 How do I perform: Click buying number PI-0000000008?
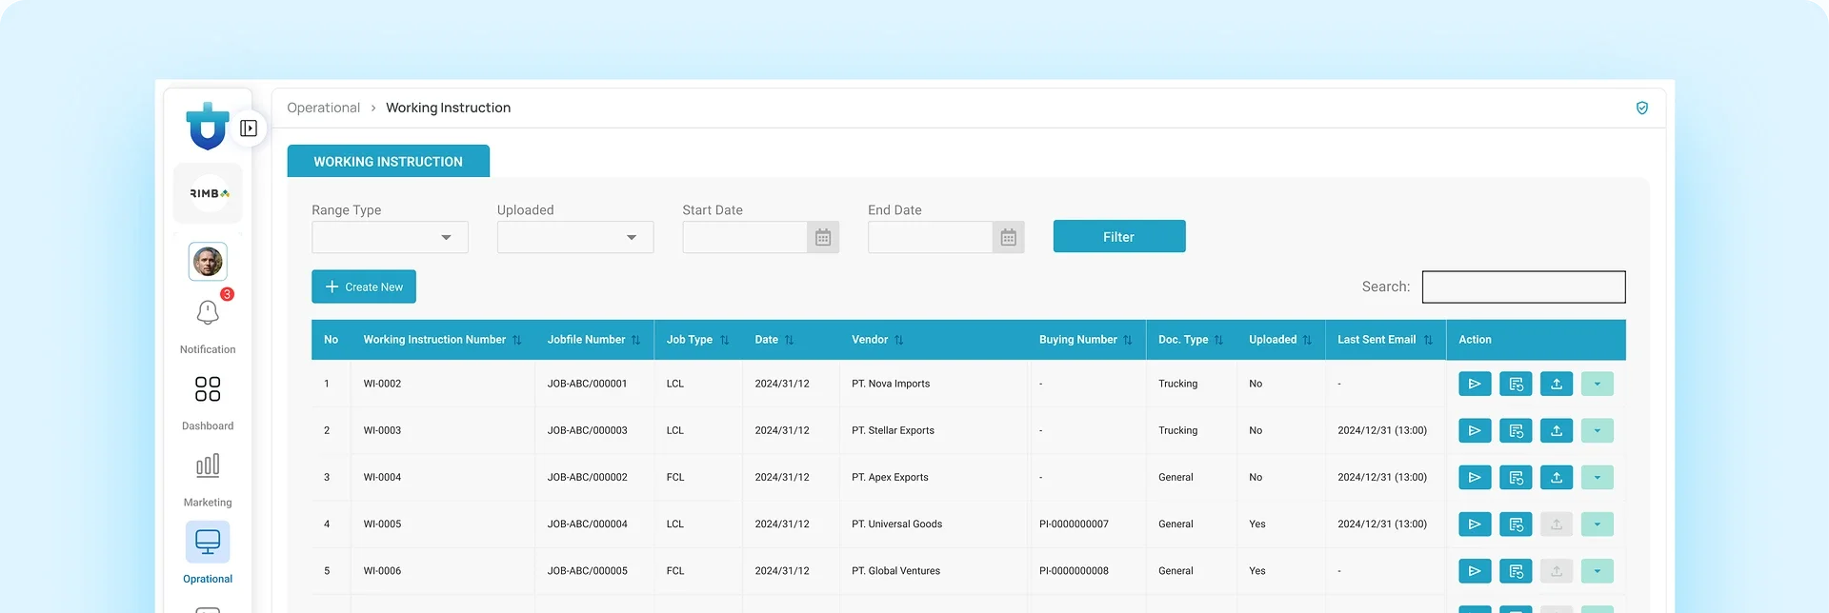[x=1074, y=571]
